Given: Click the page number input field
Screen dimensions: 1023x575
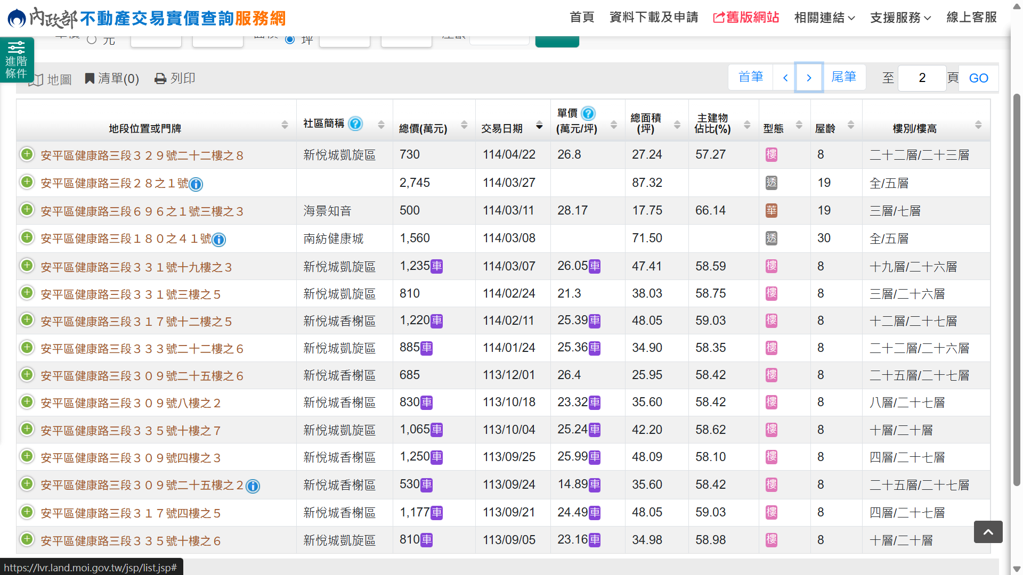Looking at the screenshot, I should tap(922, 78).
